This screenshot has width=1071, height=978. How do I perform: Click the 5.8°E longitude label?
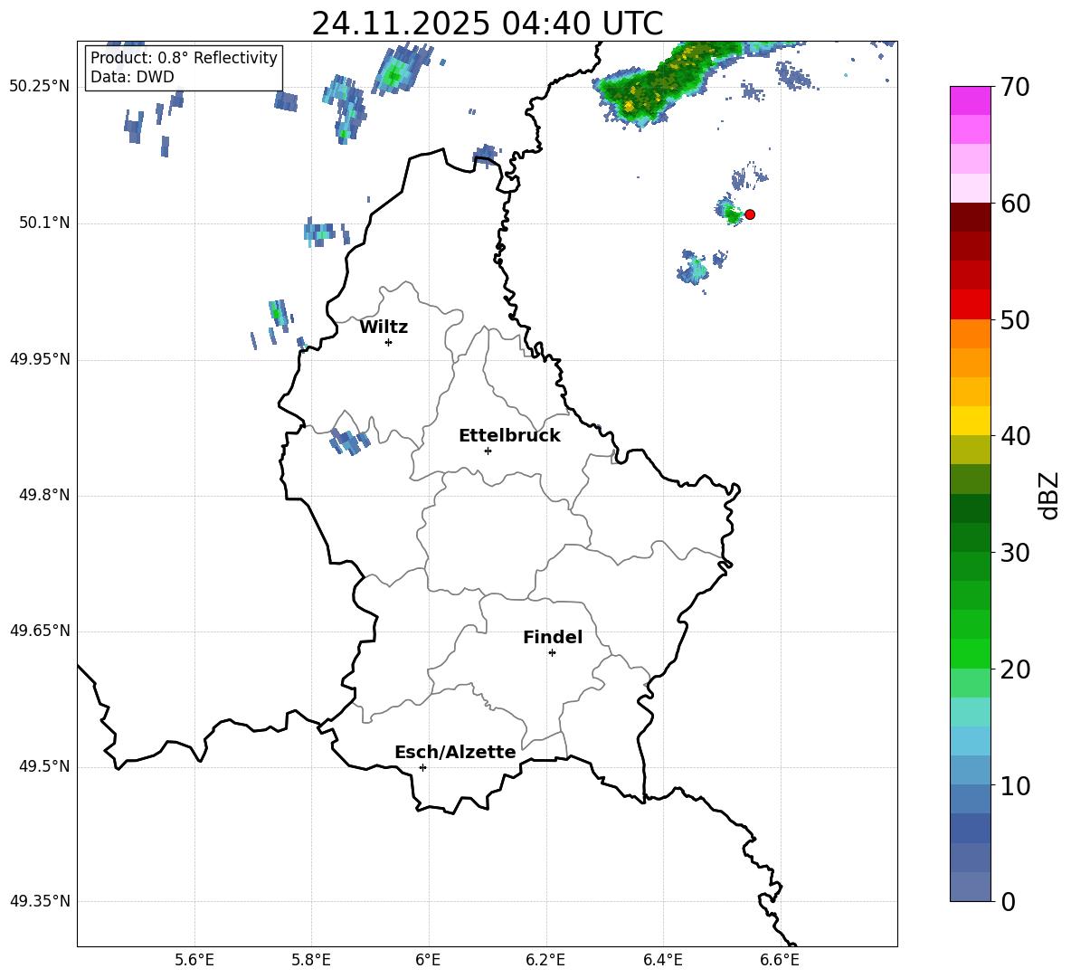pyautogui.click(x=311, y=960)
